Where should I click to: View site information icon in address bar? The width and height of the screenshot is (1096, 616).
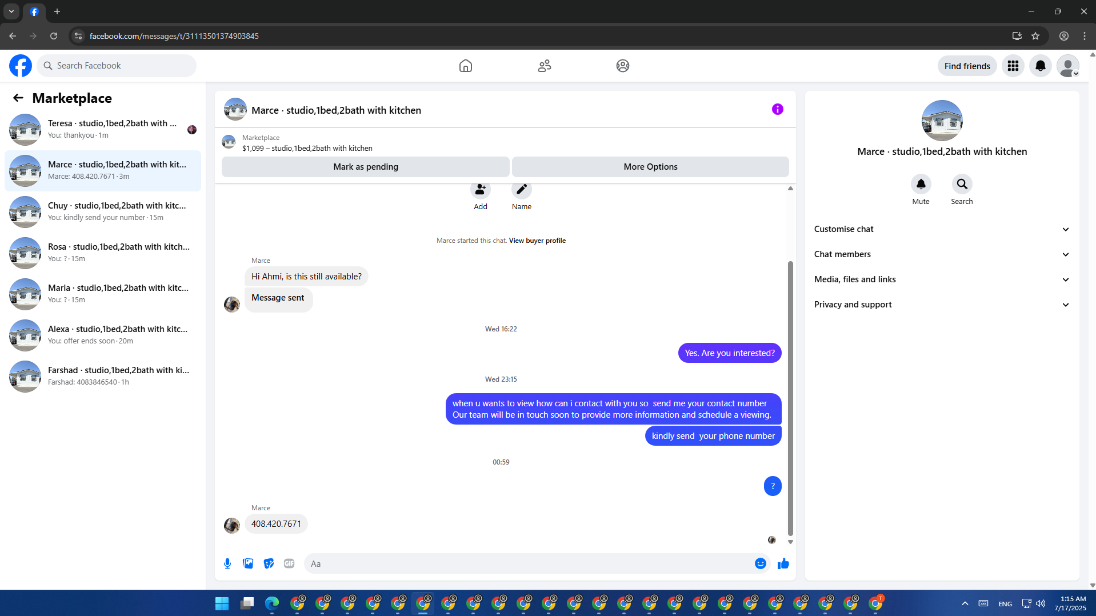click(x=78, y=36)
